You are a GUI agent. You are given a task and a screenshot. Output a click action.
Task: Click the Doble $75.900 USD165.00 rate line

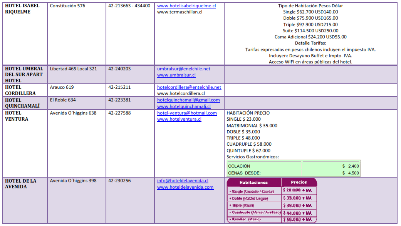[310, 18]
